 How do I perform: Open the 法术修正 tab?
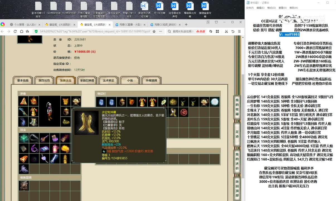pos(108,80)
